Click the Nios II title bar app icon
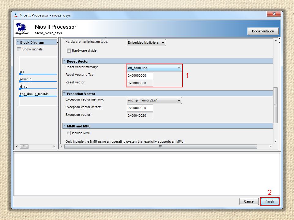The width and height of the screenshot is (294, 220). tap(16, 15)
